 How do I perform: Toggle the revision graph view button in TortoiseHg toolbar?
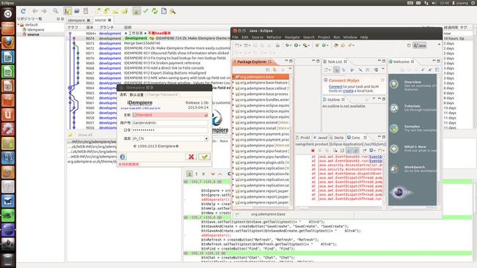pos(68,11)
